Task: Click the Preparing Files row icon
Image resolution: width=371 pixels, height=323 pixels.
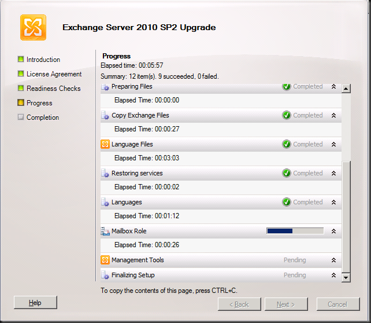Action: (105, 87)
